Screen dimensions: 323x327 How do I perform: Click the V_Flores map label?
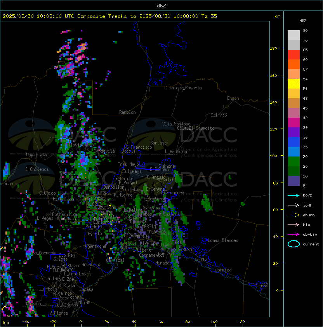click(x=59, y=313)
